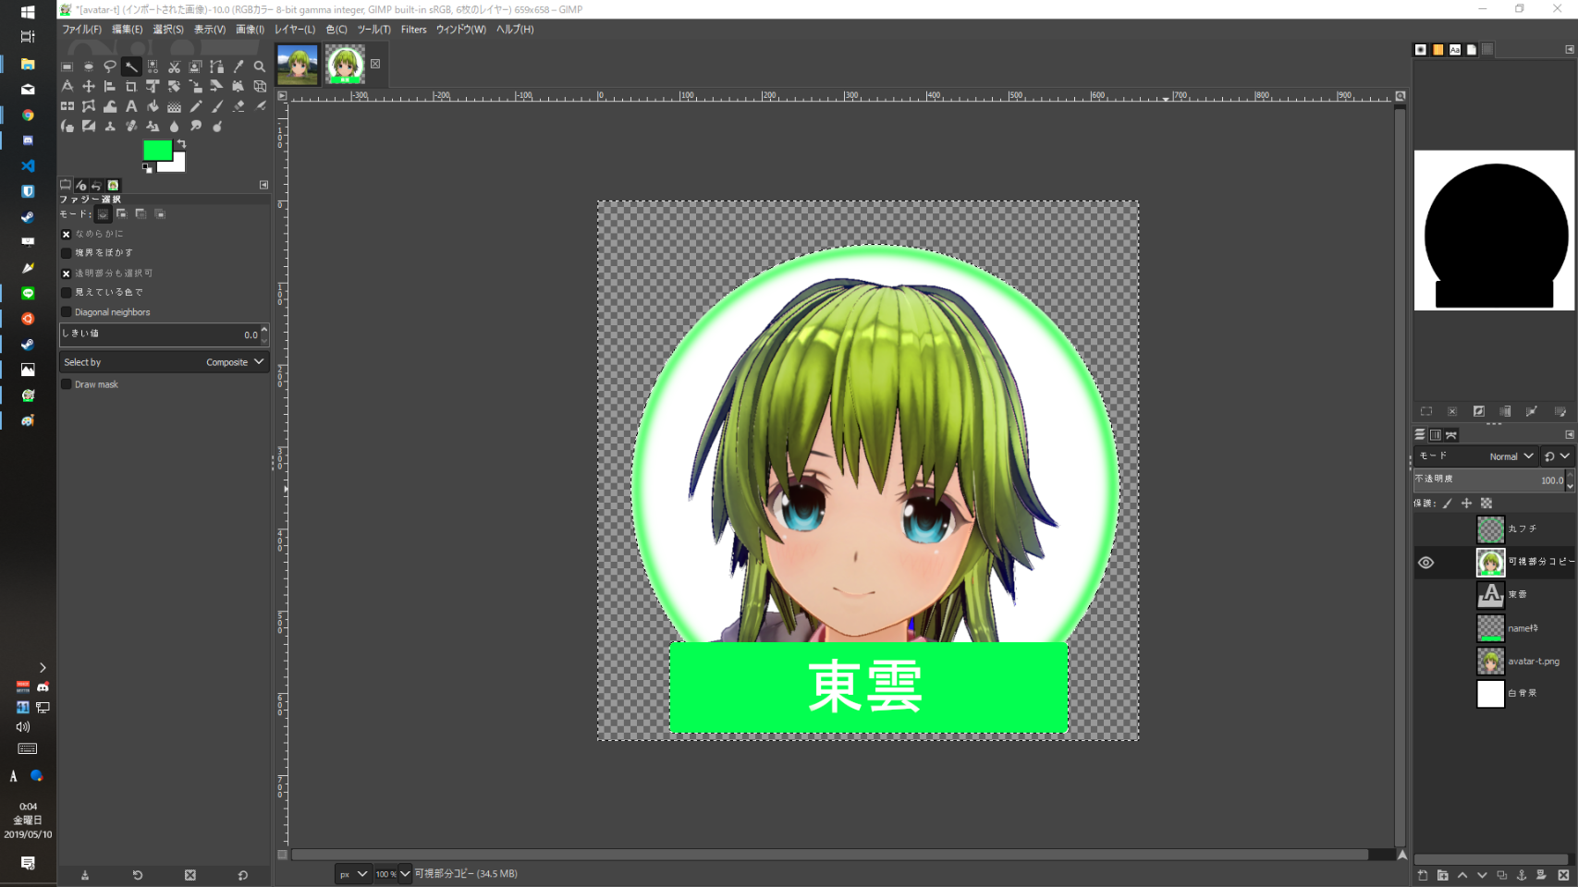Click the anchor floating layer icon
The height and width of the screenshot is (887, 1578).
click(x=1522, y=875)
